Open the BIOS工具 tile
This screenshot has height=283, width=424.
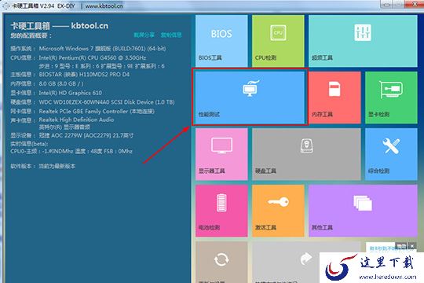coord(221,41)
